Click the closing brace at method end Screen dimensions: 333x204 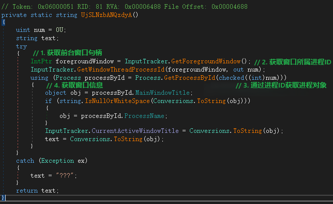click(x=3, y=198)
